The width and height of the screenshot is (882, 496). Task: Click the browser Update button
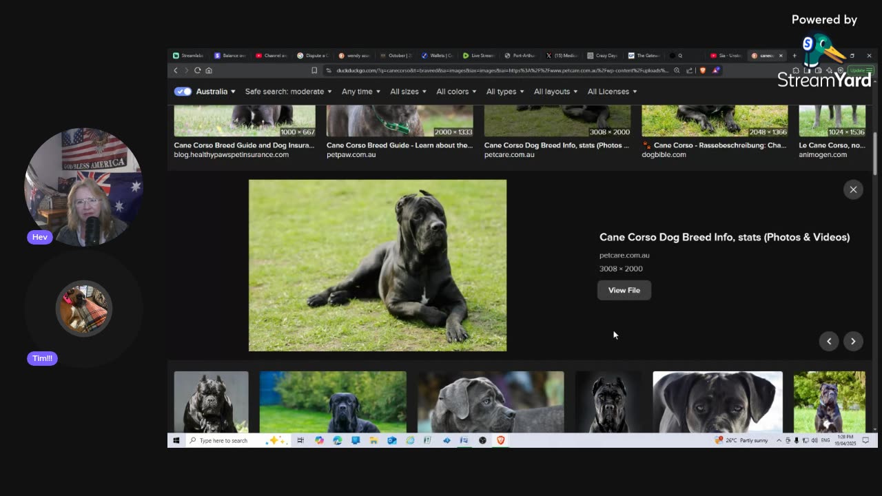tap(861, 70)
